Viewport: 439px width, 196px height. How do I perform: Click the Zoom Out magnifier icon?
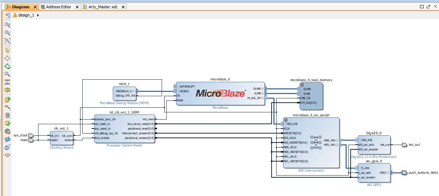click(8, 33)
